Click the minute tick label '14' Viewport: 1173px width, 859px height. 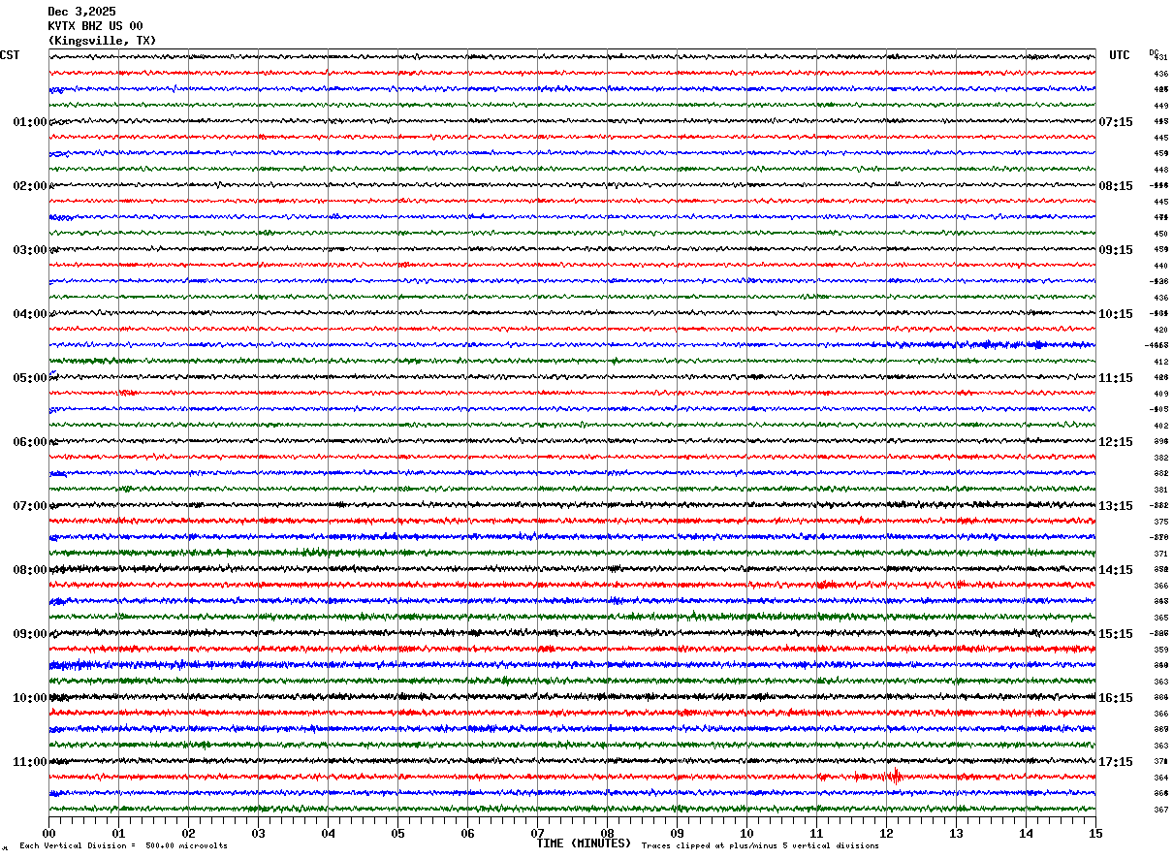coord(1026,833)
